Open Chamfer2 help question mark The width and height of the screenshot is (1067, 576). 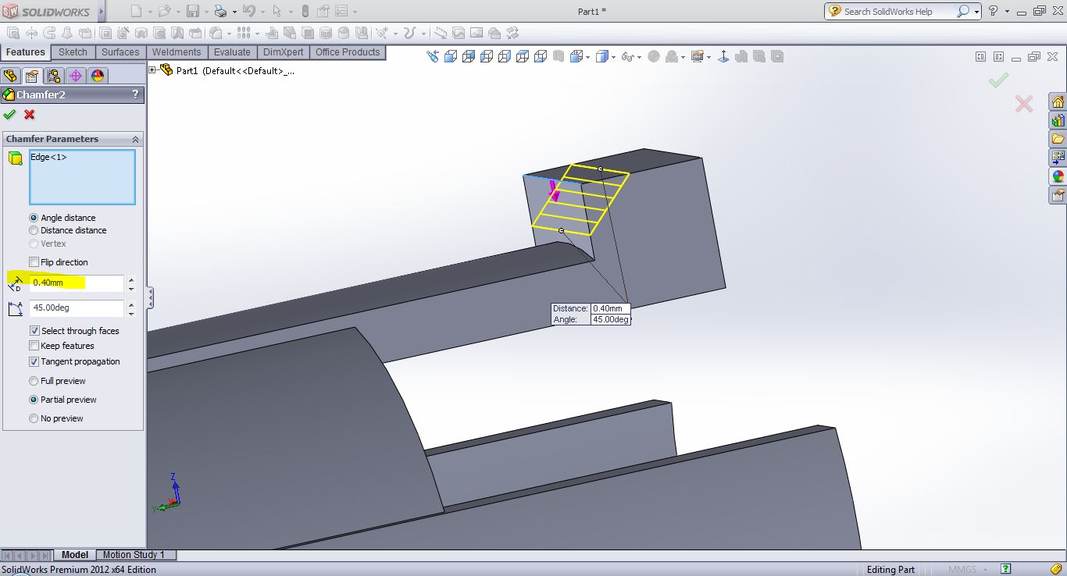(x=135, y=94)
